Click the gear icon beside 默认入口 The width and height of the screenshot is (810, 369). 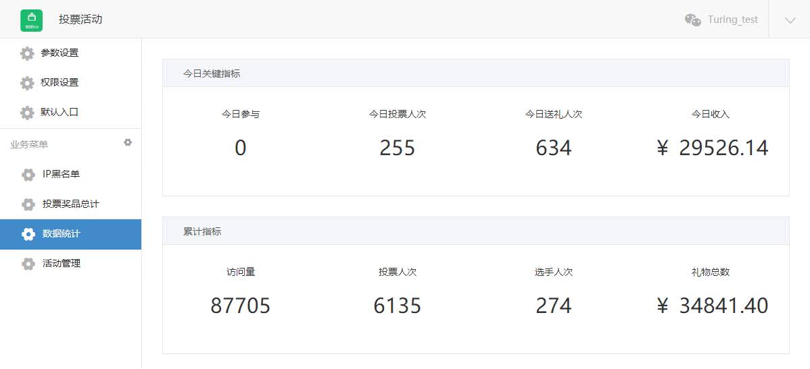[x=27, y=113]
